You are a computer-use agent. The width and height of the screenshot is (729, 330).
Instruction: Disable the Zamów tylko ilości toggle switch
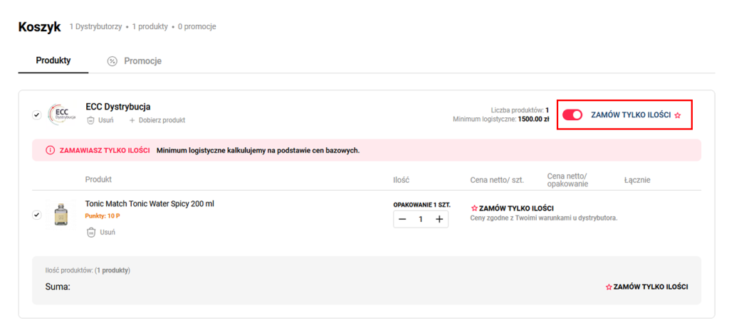point(572,115)
